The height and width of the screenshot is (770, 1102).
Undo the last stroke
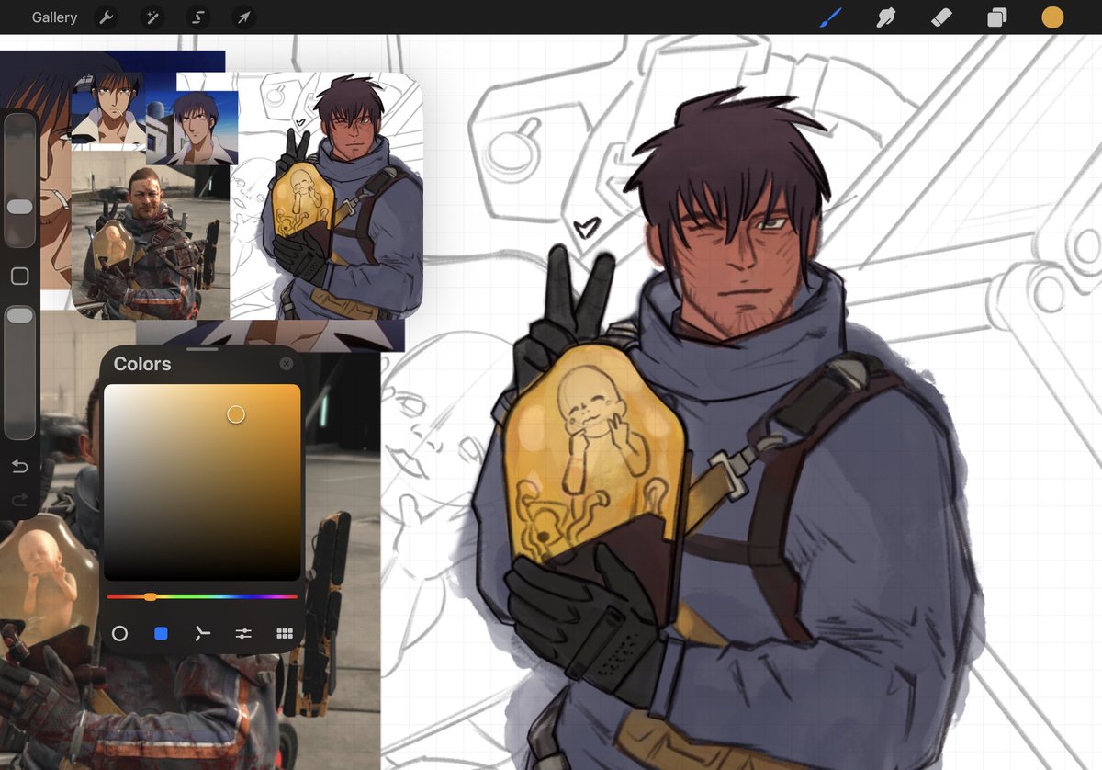(x=19, y=467)
